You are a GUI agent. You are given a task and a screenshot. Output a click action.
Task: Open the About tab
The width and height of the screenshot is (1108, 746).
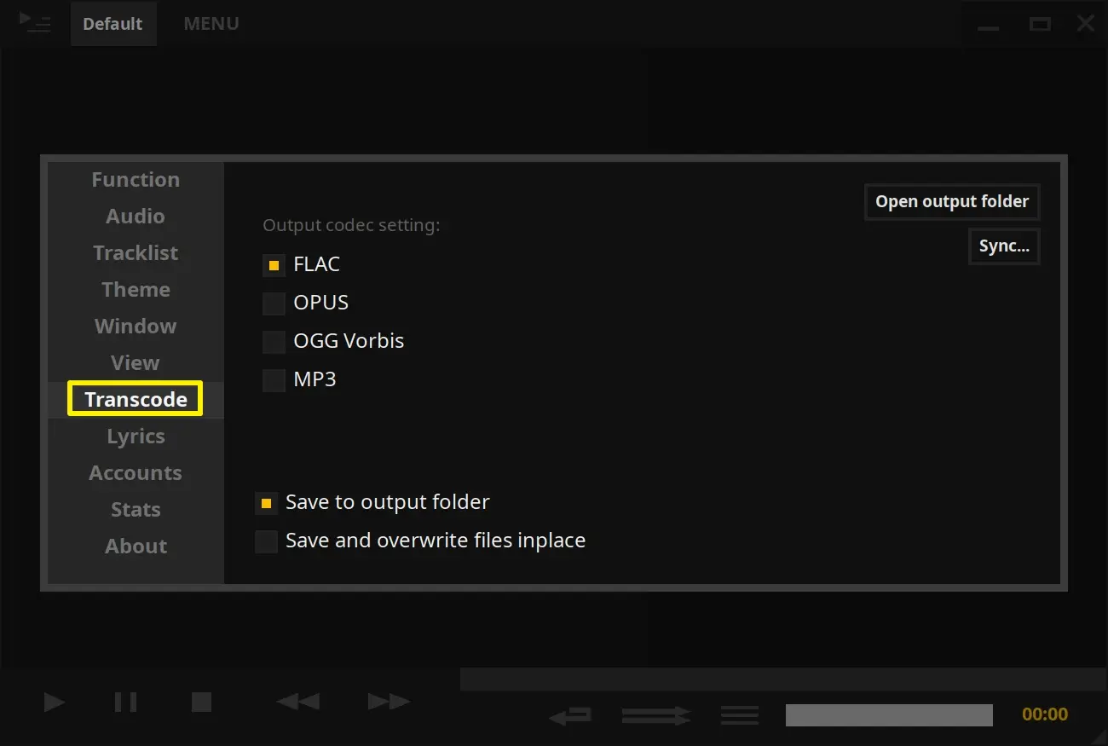click(x=136, y=546)
